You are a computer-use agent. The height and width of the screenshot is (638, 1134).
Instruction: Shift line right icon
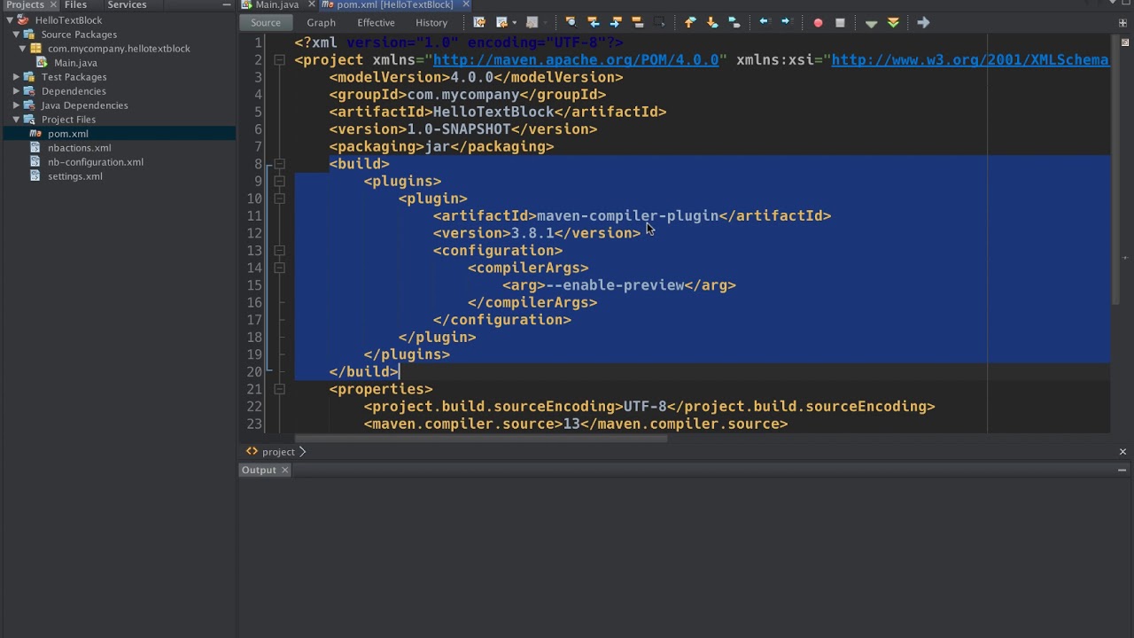coord(786,22)
